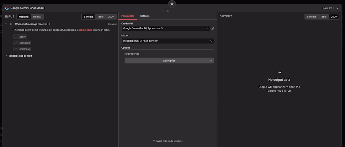Click the 'Google Gemini Chat Model' title

coord(27,8)
